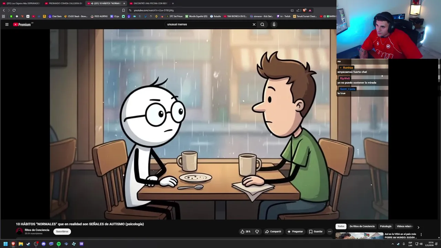Screen dimensions: 441x248
Task: Open the YouTube hamburger guide menu
Action: (7, 24)
